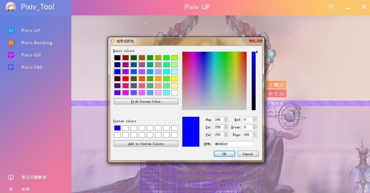
Task: Click the value brightness slider bar
Action: 254,81
